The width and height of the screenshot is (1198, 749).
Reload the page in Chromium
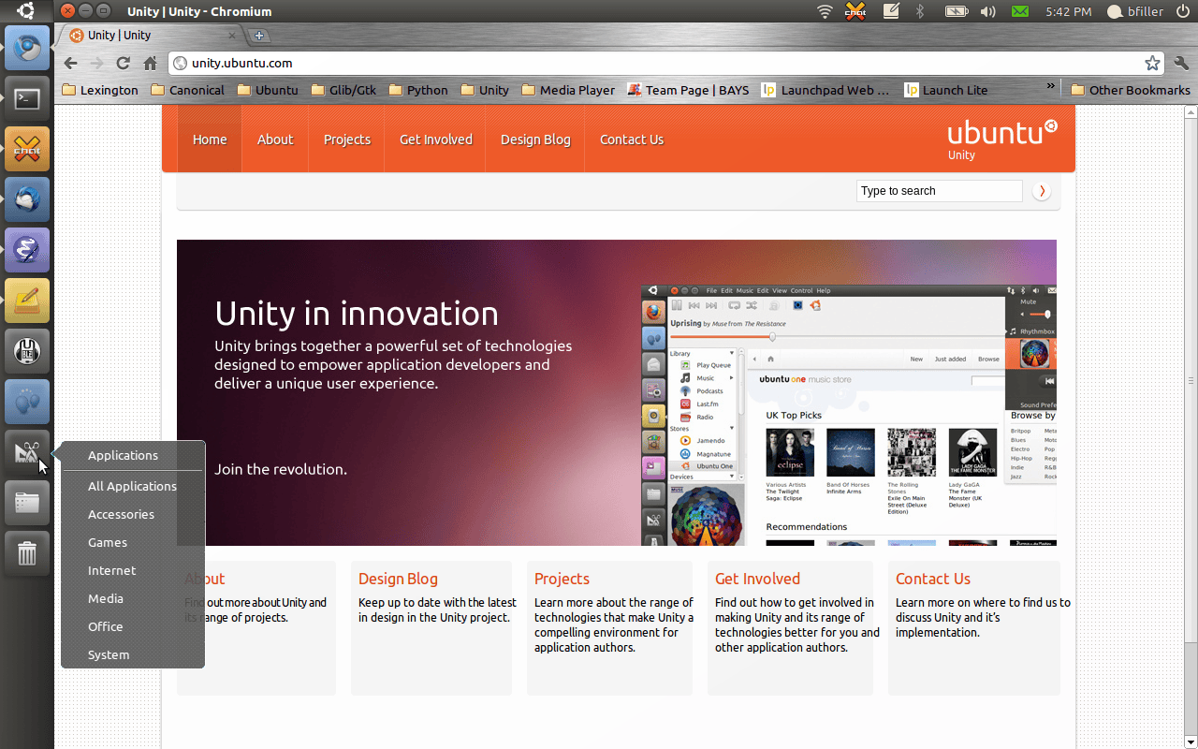tap(123, 64)
